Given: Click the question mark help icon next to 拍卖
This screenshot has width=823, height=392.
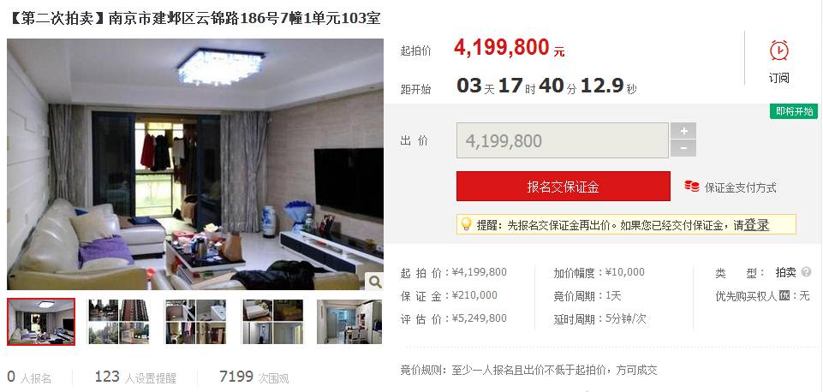Looking at the screenshot, I should click(x=806, y=272).
